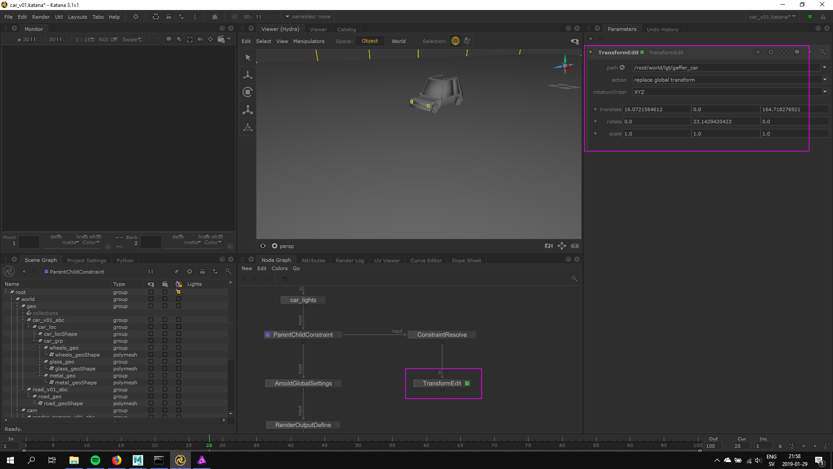Image resolution: width=833 pixels, height=469 pixels.
Task: Click the Scene Graph gear settings icon
Action: (190, 271)
